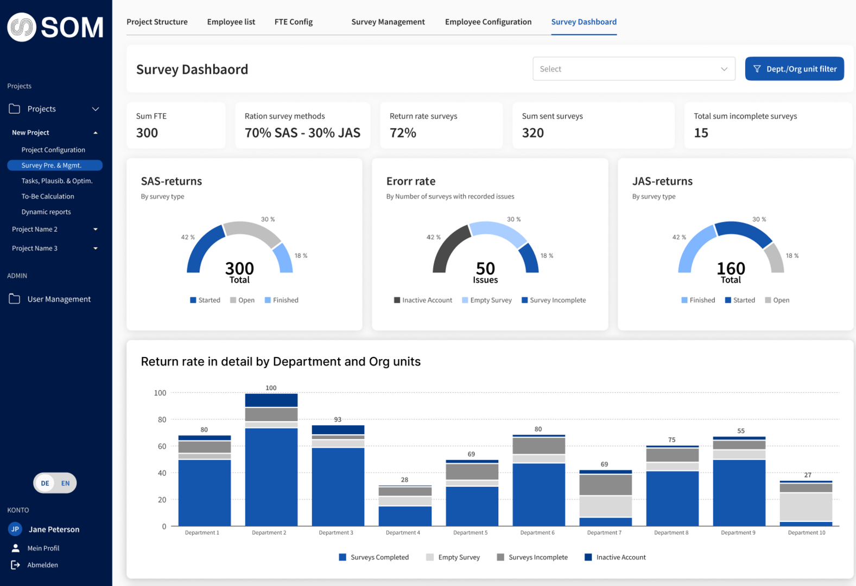Viewport: 856px width, 586px height.
Task: Click the funnel icon on filter button
Action: (757, 69)
